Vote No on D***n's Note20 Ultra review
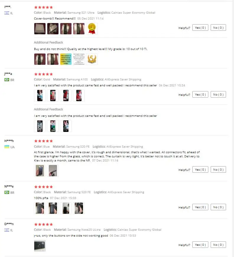The height and width of the screenshot is (257, 234). click(x=218, y=245)
